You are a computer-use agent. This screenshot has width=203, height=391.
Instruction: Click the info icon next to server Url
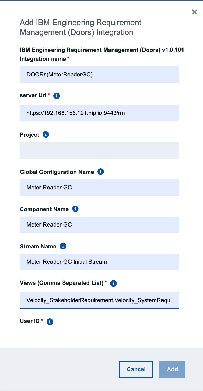(57, 96)
